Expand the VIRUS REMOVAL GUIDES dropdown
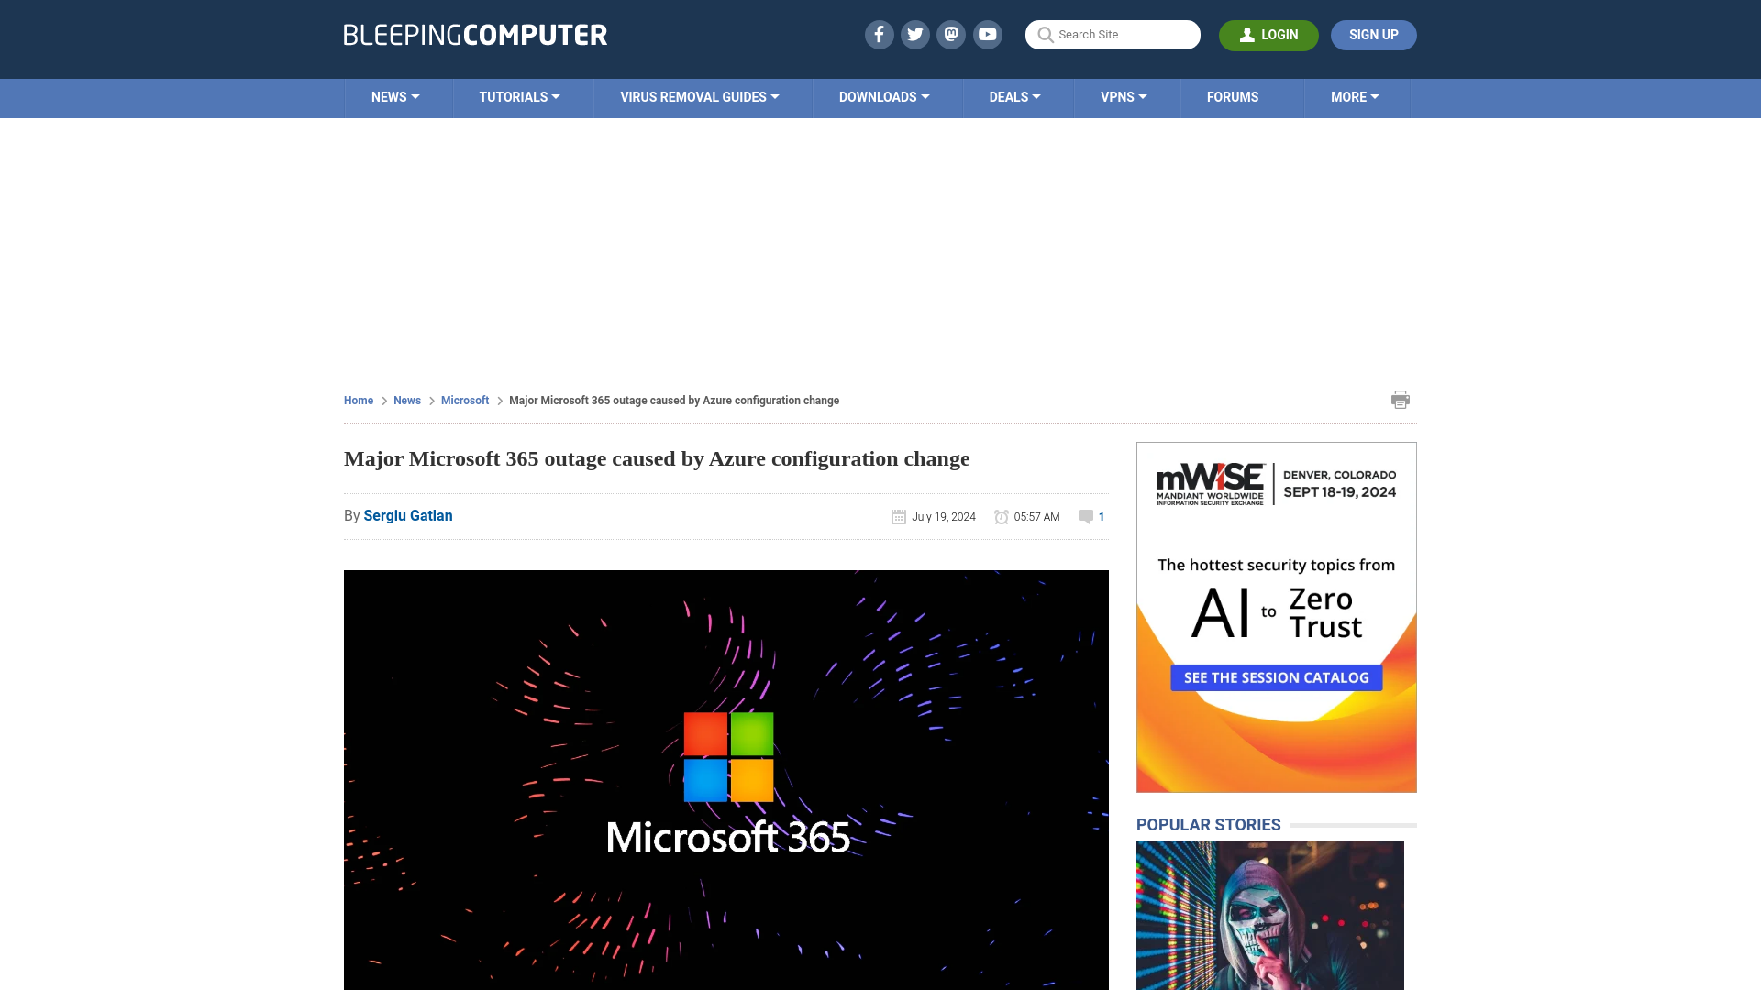The image size is (1761, 990). [699, 96]
